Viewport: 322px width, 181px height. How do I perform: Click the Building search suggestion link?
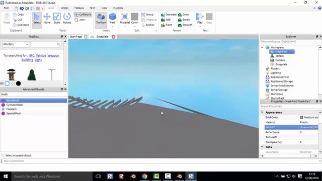(27, 60)
